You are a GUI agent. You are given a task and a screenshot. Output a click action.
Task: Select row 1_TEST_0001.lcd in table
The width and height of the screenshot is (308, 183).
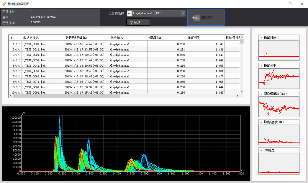34,44
